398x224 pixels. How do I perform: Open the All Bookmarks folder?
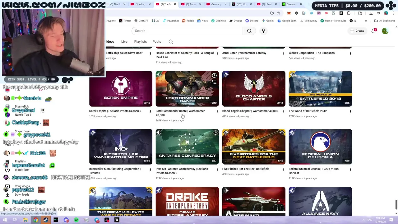[x=385, y=21]
